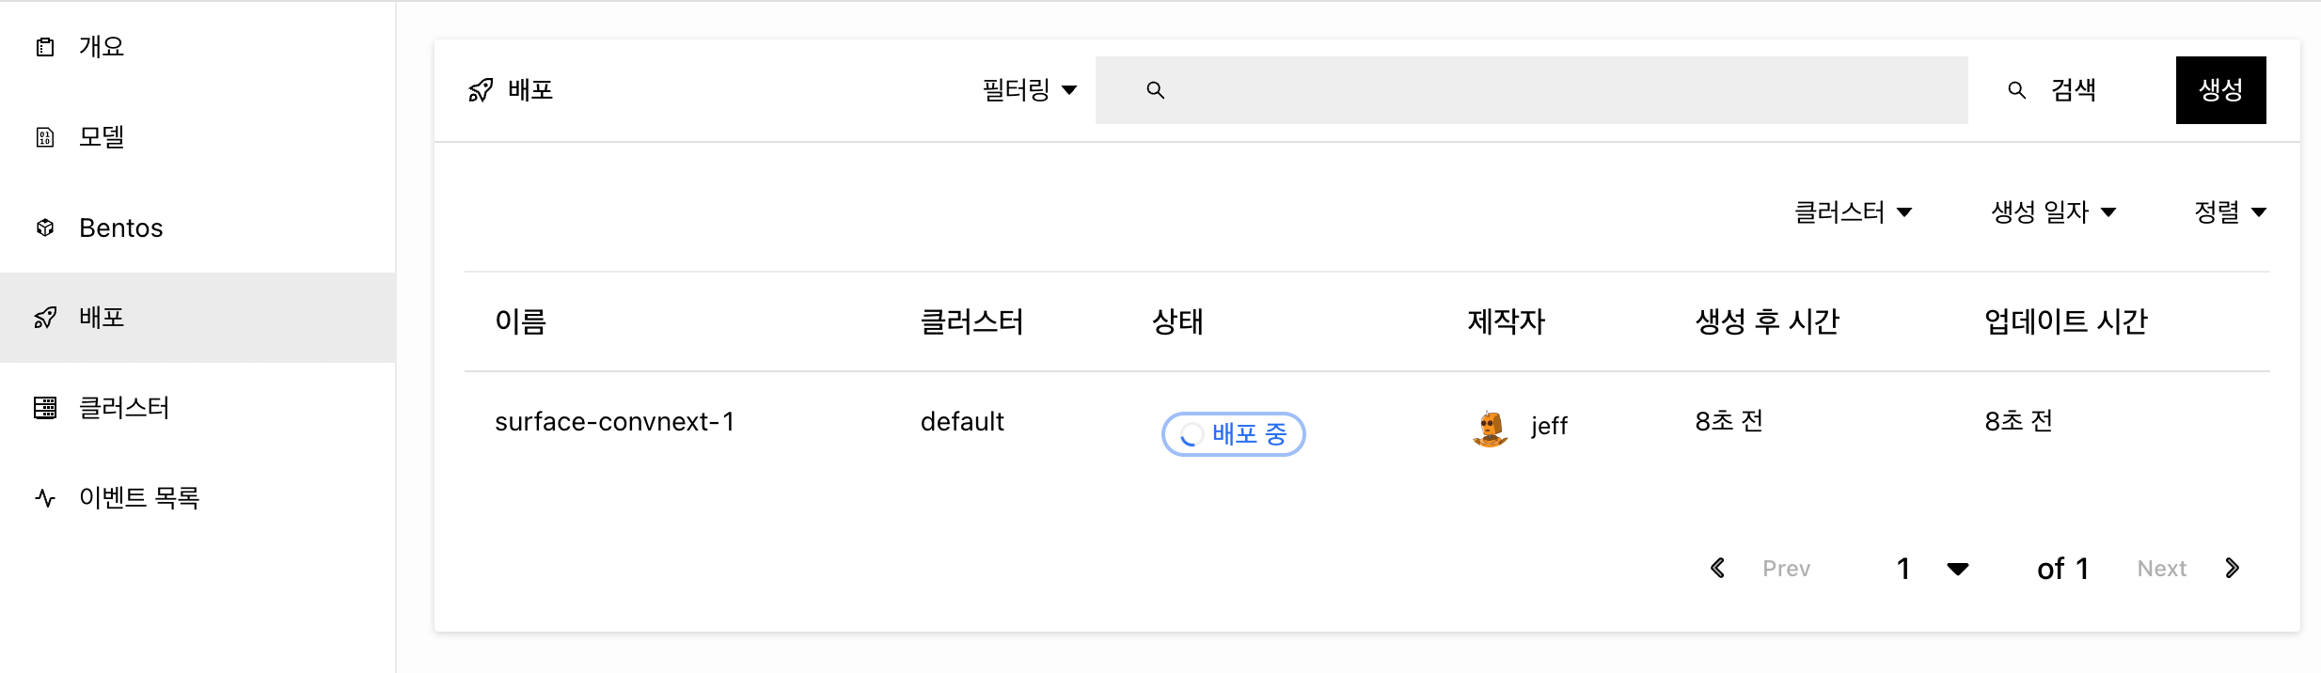Click the Bentos cube icon in sidebar
Viewport: 2321px width, 673px height.
pyautogui.click(x=45, y=227)
